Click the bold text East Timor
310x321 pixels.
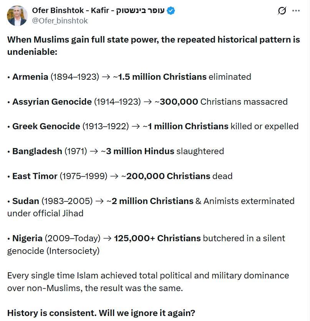35,176
